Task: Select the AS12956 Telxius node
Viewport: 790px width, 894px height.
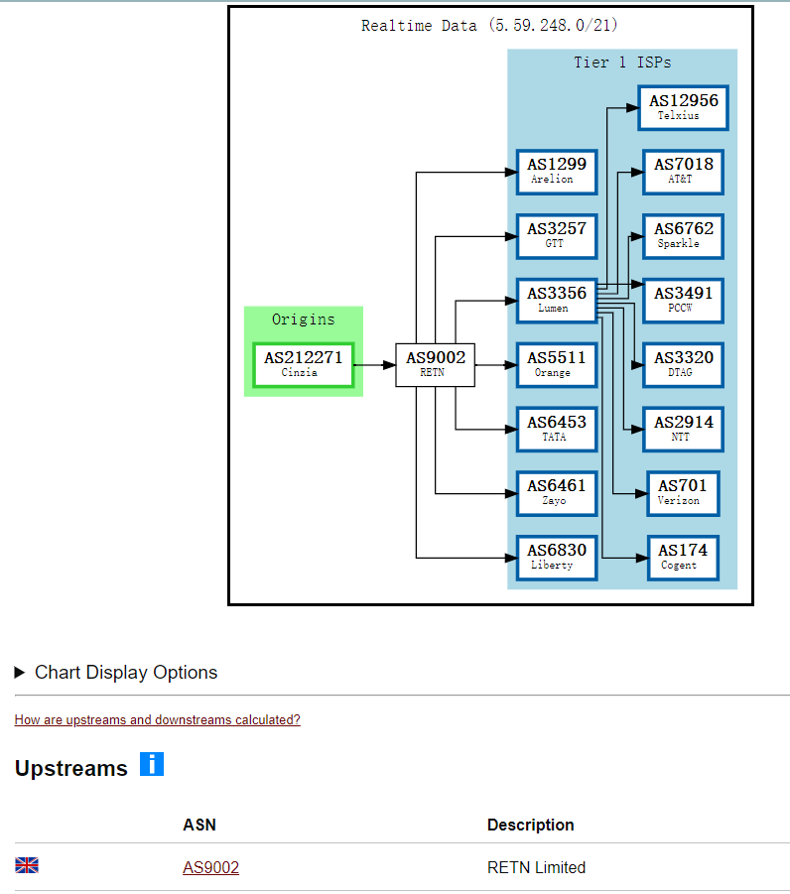Action: [x=684, y=108]
